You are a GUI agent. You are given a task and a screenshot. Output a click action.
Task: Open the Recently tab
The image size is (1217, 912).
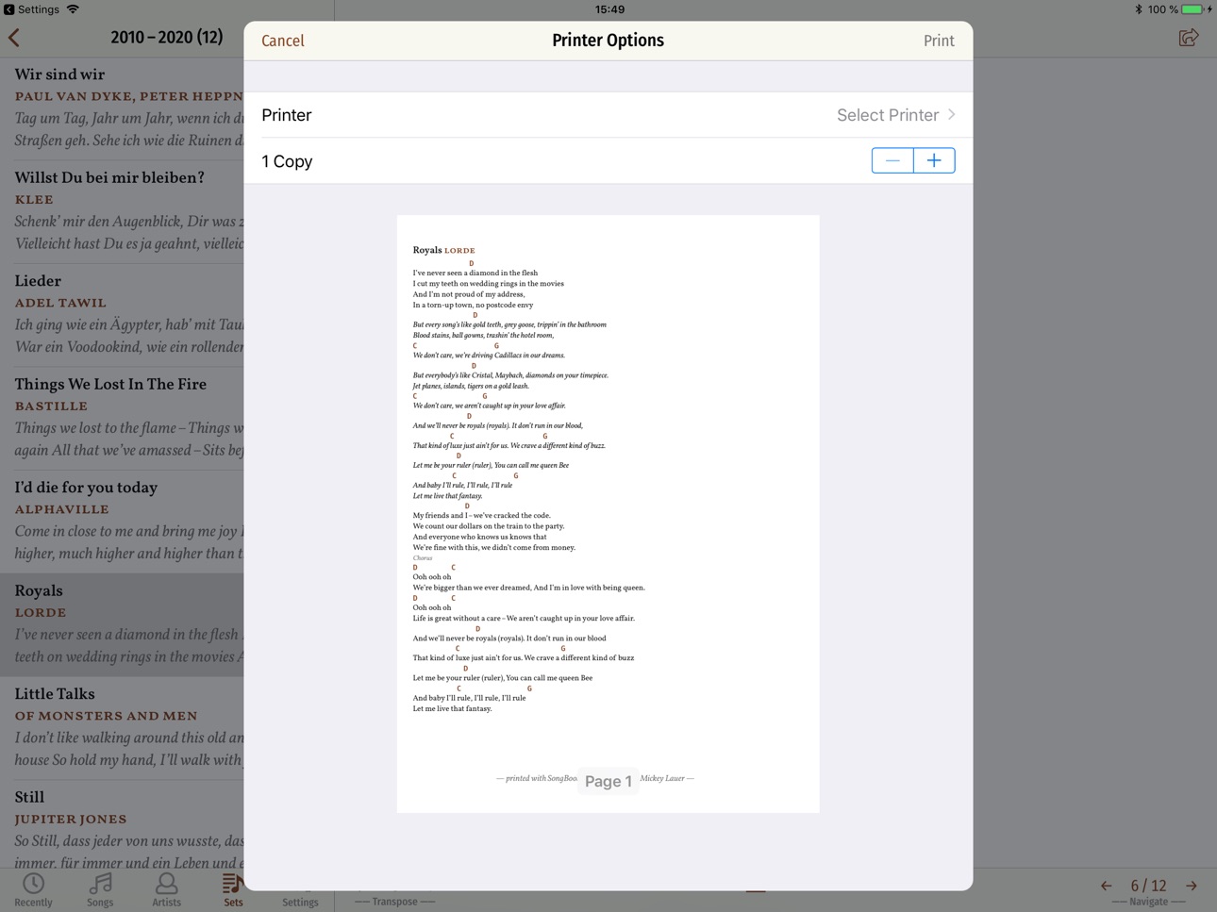[x=34, y=889]
